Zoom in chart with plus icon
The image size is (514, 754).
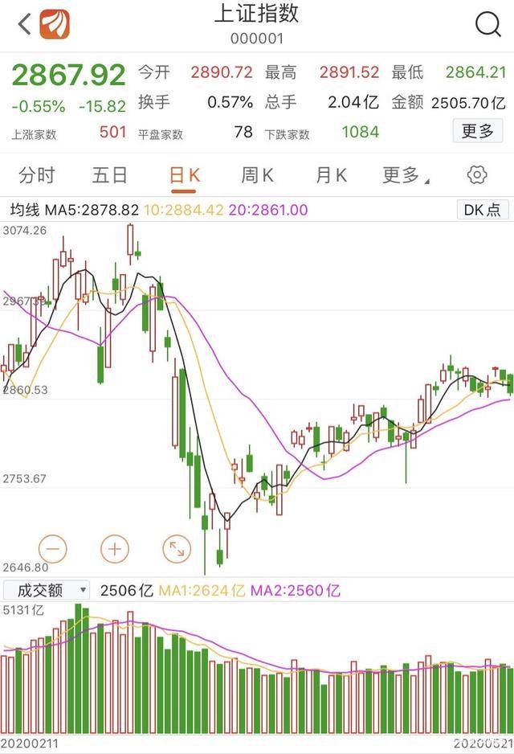pos(115,549)
